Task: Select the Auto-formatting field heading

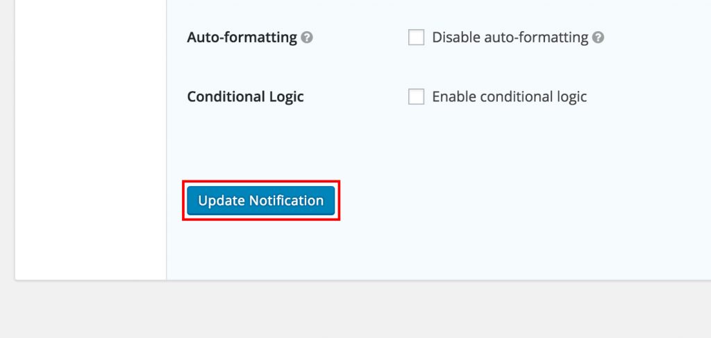Action: pyautogui.click(x=242, y=37)
